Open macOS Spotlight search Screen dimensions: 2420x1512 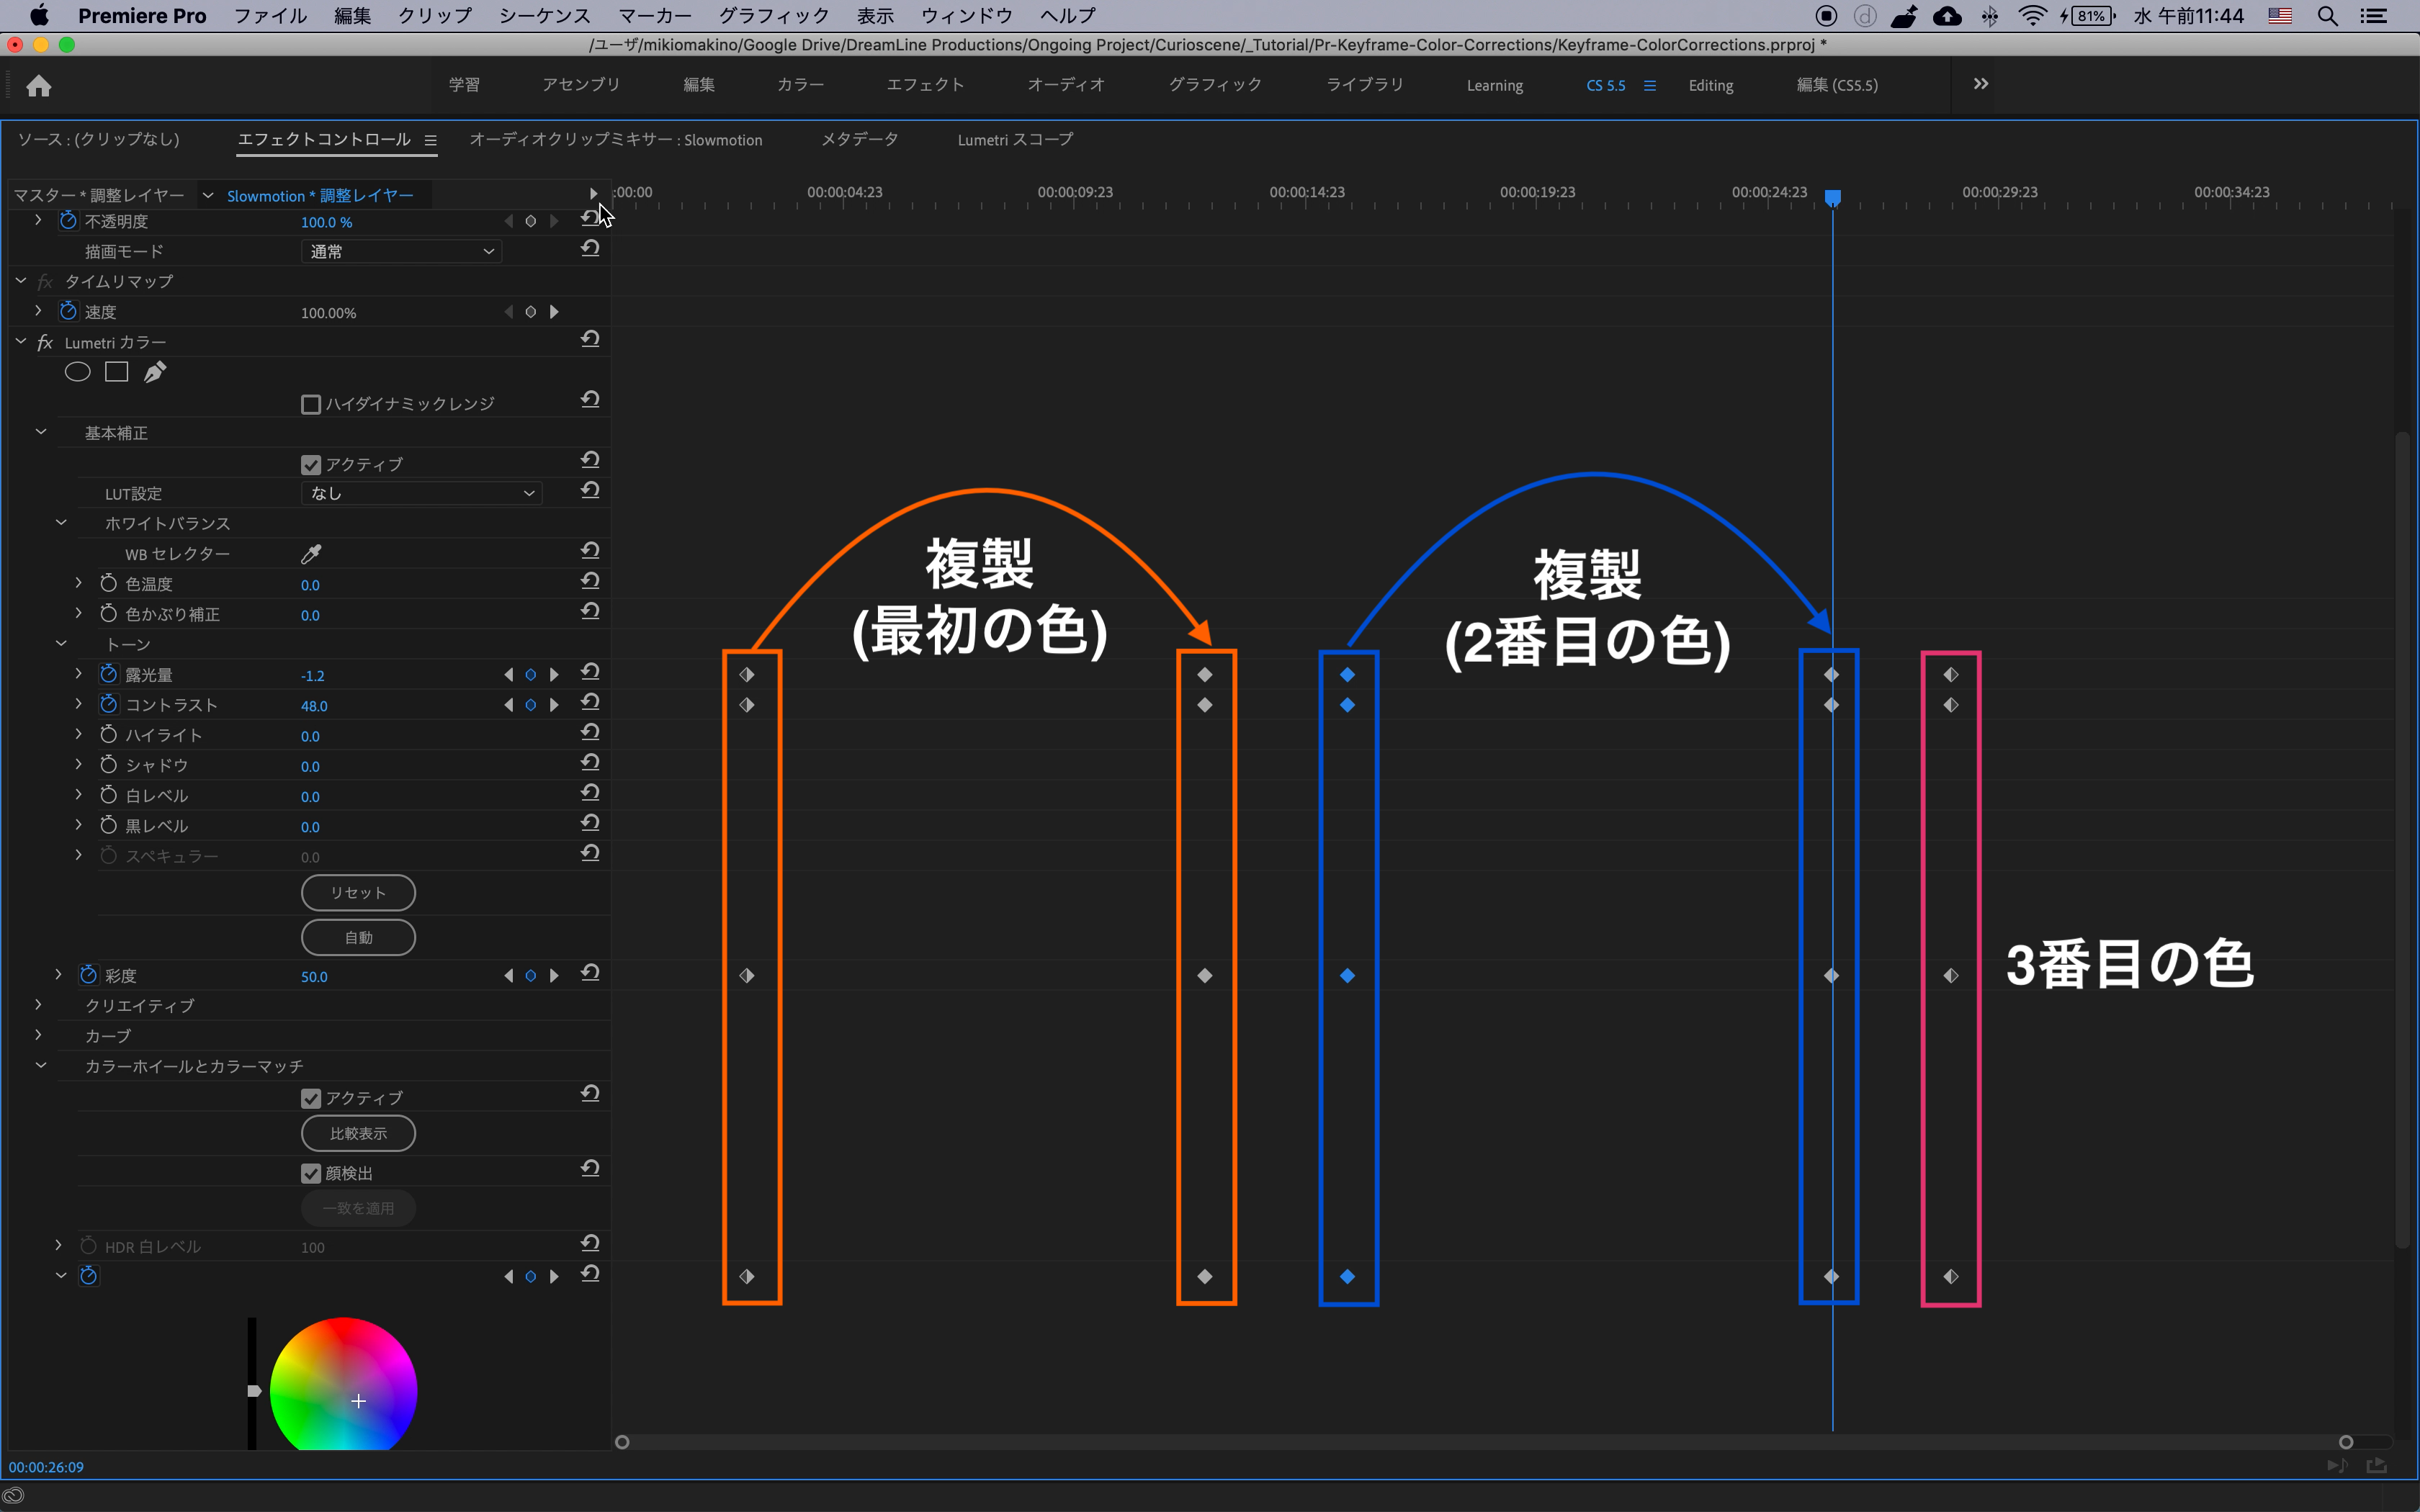(x=2327, y=16)
